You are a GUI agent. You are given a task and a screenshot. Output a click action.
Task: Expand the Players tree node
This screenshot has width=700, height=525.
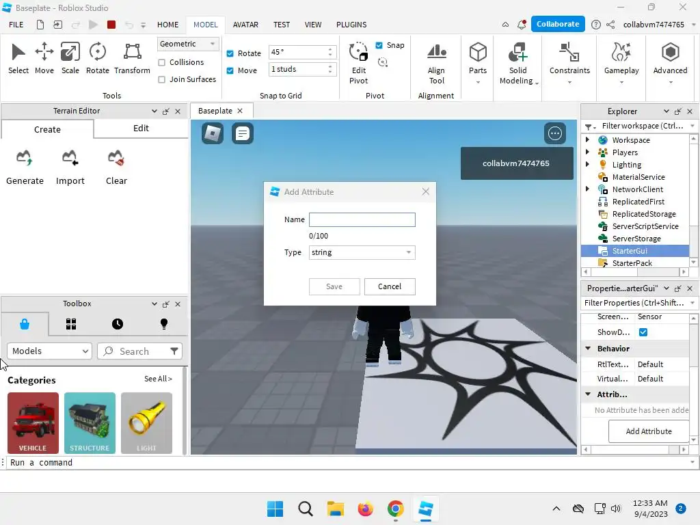(x=587, y=152)
